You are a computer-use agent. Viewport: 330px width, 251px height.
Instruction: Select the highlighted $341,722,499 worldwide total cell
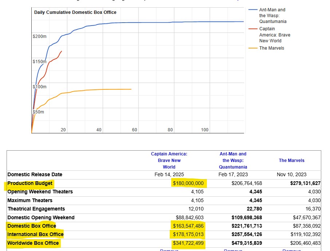click(188, 243)
